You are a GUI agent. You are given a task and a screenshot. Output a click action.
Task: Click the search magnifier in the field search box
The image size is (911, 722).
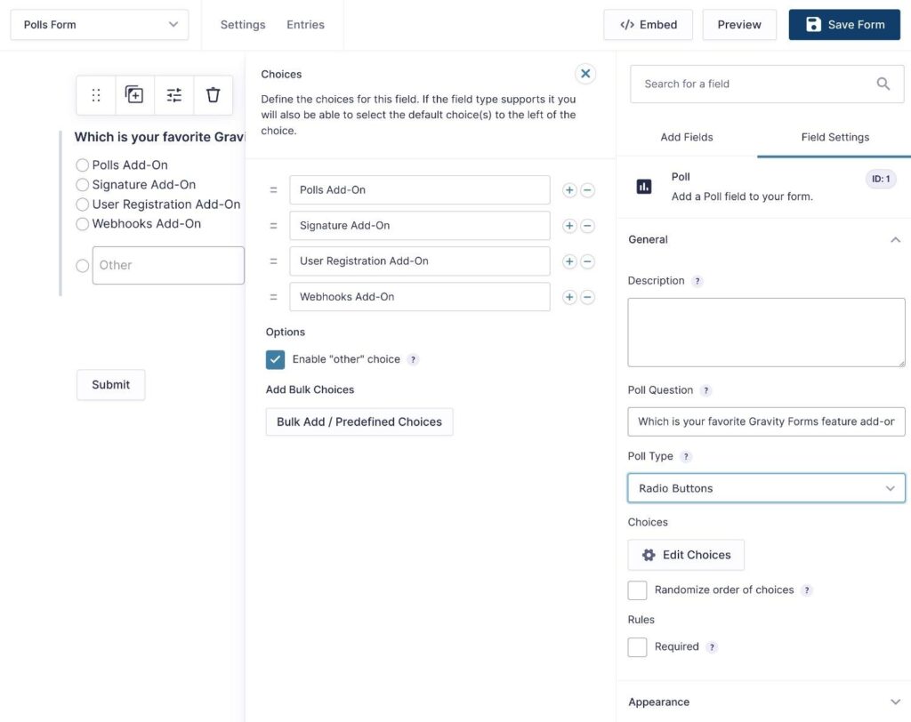click(883, 83)
